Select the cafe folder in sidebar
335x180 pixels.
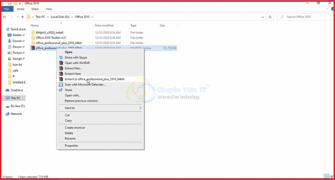(x=13, y=71)
